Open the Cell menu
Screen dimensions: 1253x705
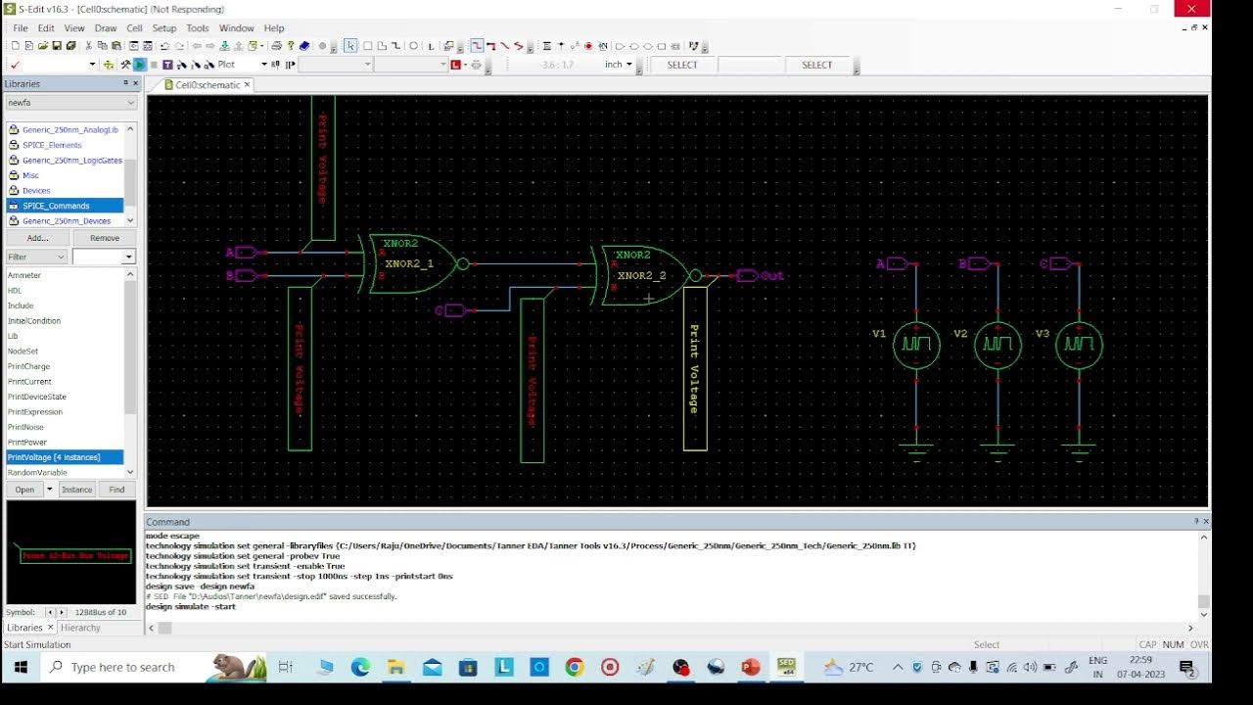[x=134, y=28]
